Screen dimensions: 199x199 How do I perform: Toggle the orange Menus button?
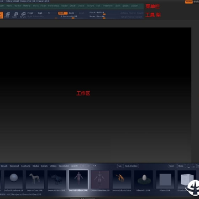click(189, 2)
